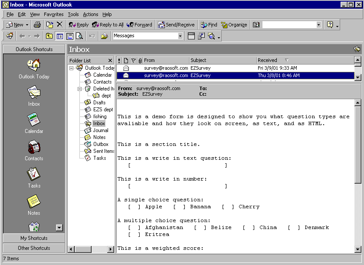Click the Print icon in toolbar
364x265 pixels.
click(37, 25)
